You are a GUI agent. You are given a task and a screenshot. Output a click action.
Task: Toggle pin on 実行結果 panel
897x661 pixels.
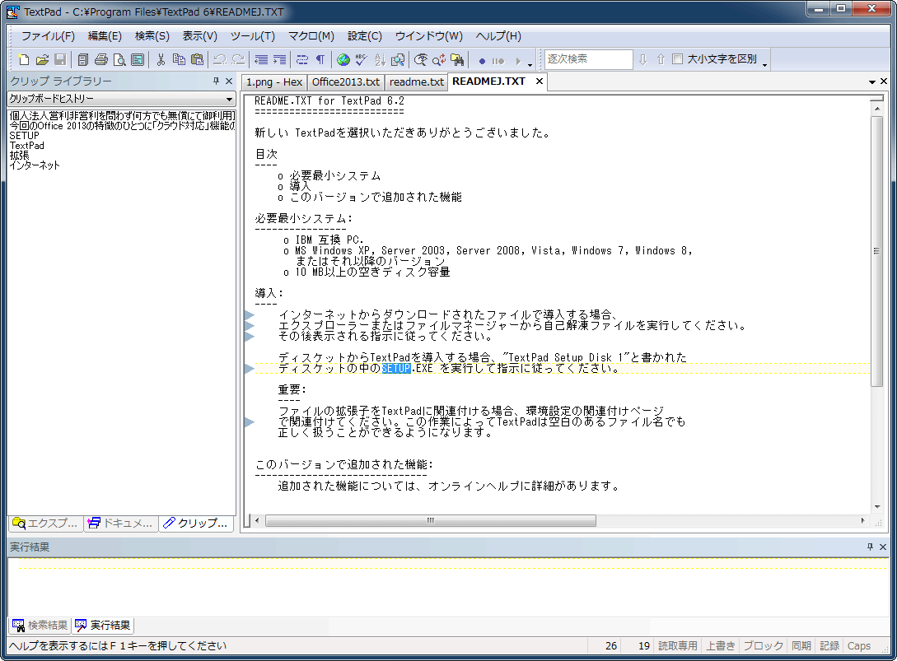(x=870, y=547)
